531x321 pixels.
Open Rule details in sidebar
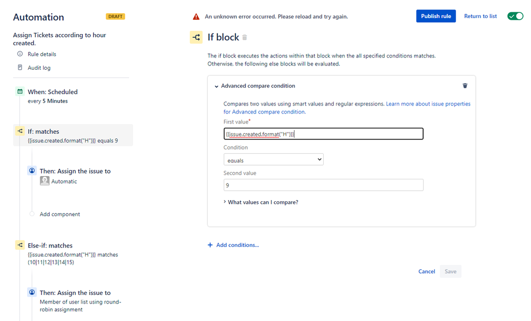41,54
